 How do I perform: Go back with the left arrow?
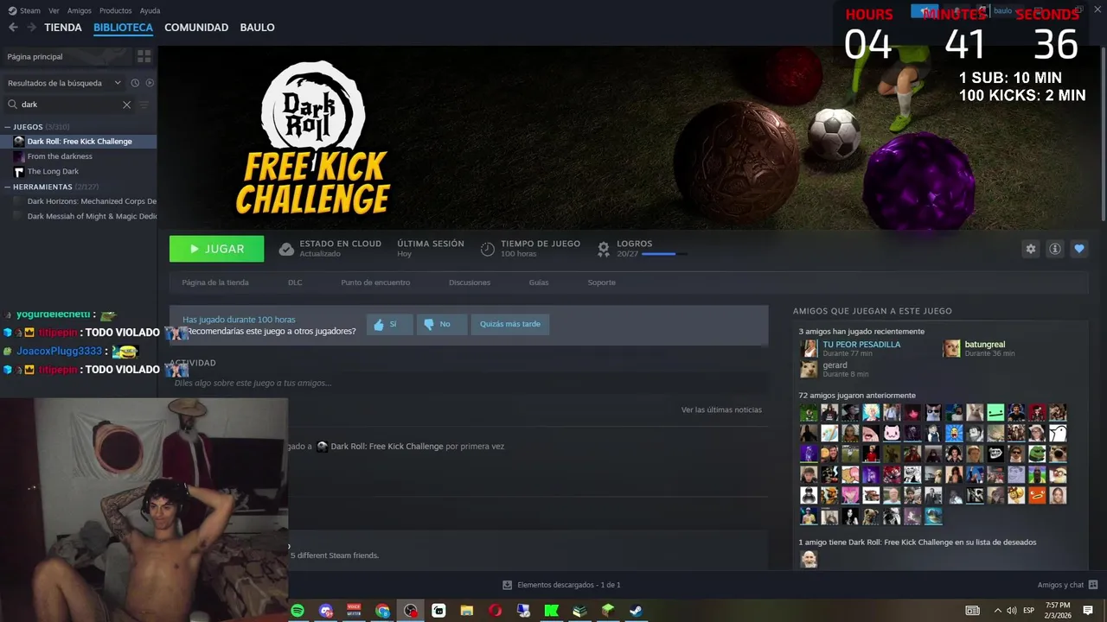[13, 28]
